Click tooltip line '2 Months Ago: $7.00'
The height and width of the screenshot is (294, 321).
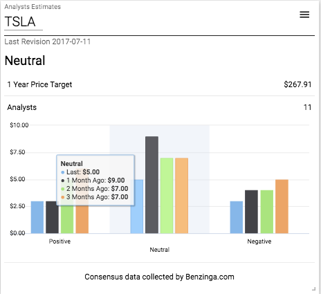[x=95, y=189]
